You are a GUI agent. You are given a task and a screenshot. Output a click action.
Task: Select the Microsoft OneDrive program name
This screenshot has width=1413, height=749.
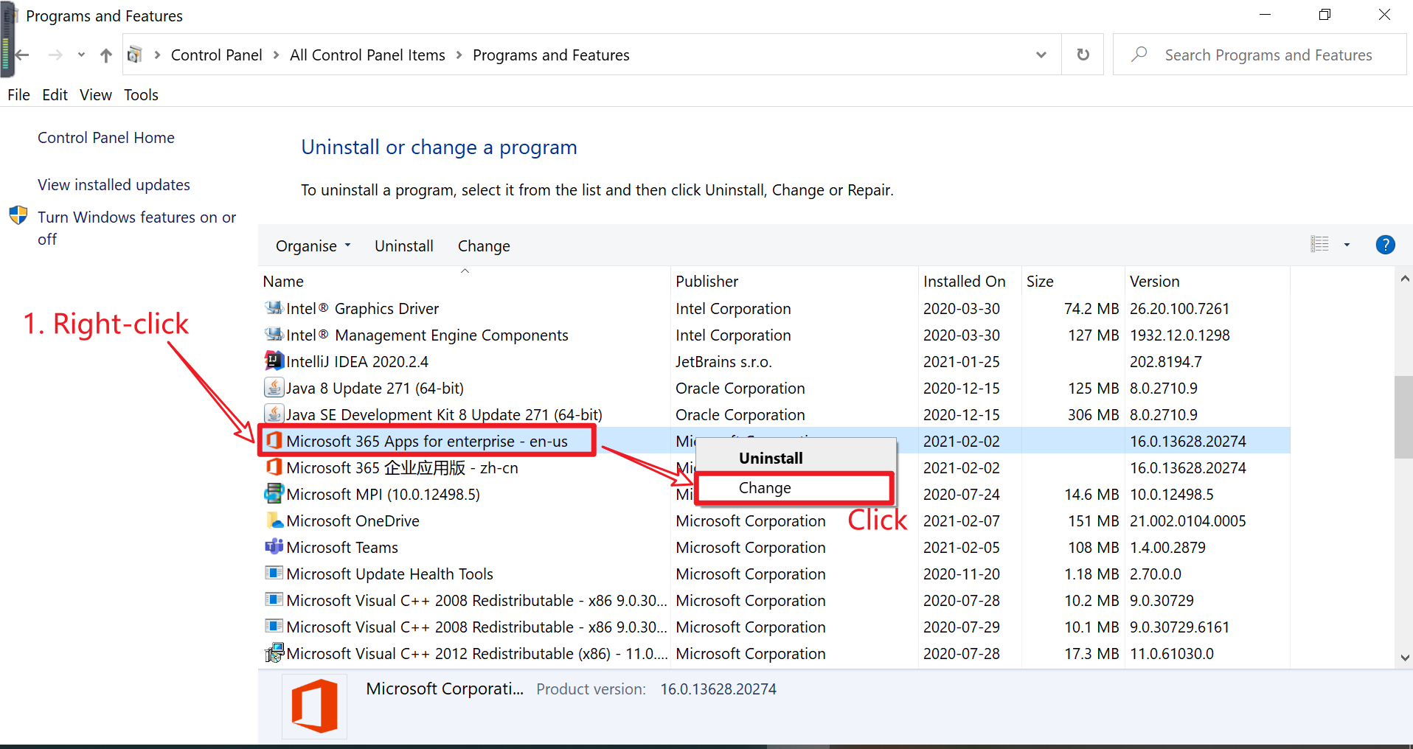353,521
